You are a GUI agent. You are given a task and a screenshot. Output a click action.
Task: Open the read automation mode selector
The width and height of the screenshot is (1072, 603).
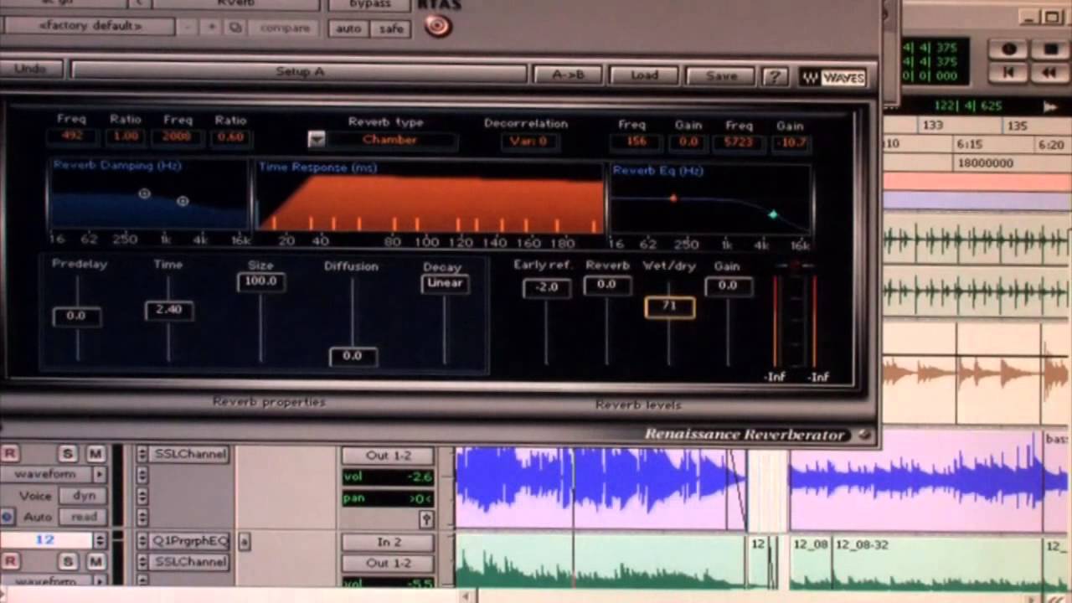[84, 517]
